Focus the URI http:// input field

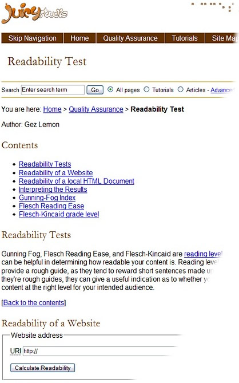[101, 352]
